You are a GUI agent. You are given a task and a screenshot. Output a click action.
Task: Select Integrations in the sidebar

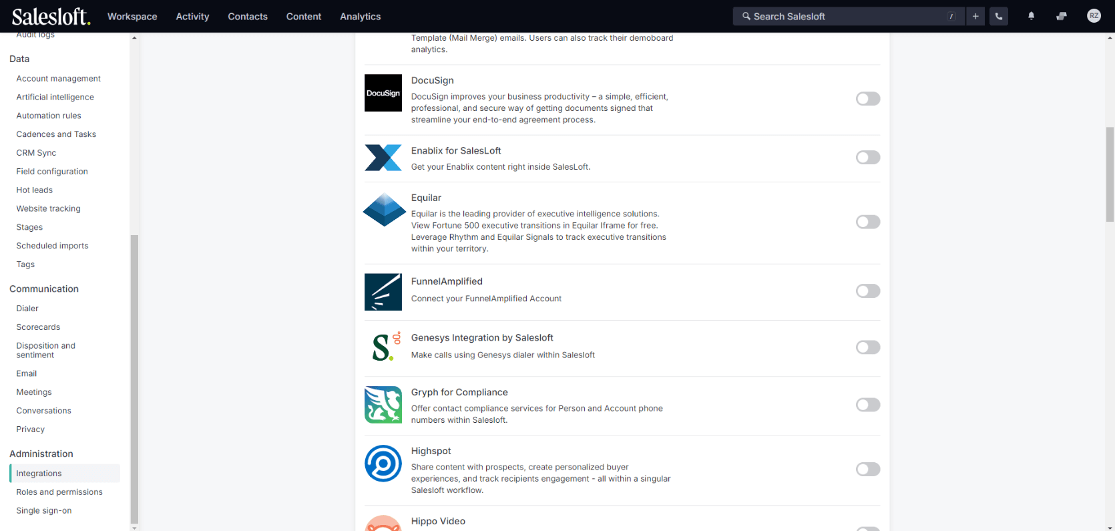pos(65,474)
